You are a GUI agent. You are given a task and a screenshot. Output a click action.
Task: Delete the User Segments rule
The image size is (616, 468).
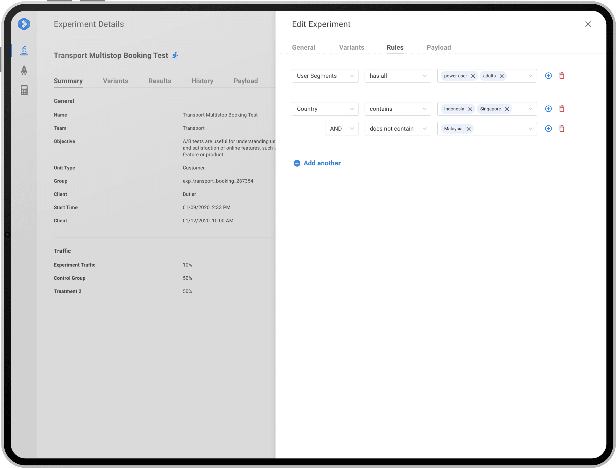[x=562, y=76]
